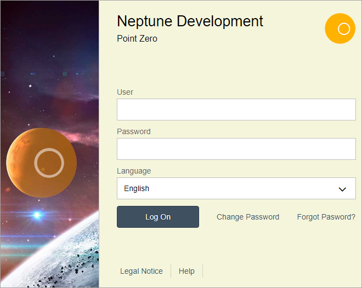This screenshot has height=288, width=362.
Task: Click the Neptune Development heading
Action: [x=190, y=21]
